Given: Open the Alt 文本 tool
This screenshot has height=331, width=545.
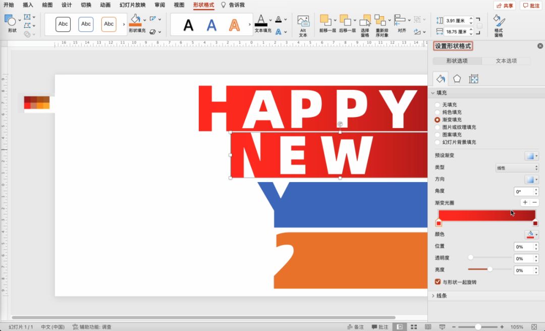Looking at the screenshot, I should 303,26.
